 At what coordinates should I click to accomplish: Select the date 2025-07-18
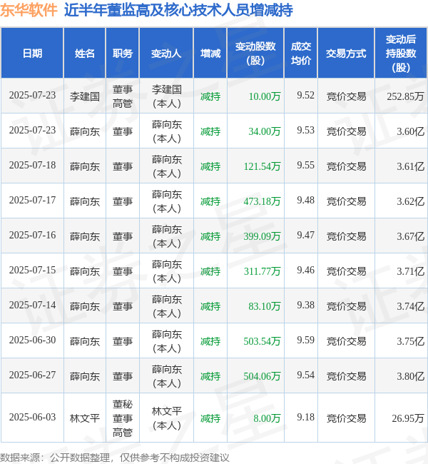pos(33,165)
